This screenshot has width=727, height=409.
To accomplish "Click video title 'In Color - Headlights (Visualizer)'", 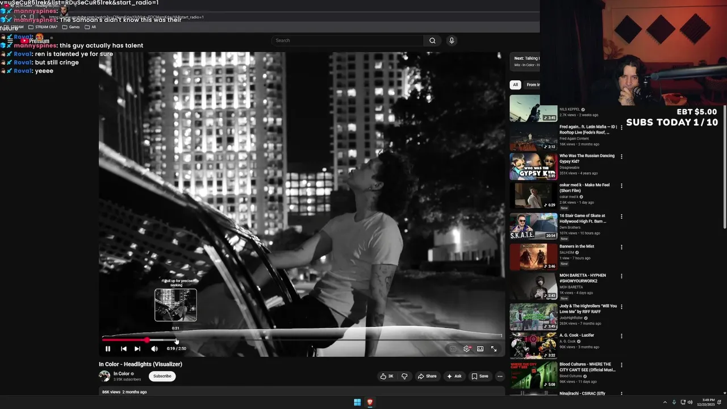I will tap(140, 364).
